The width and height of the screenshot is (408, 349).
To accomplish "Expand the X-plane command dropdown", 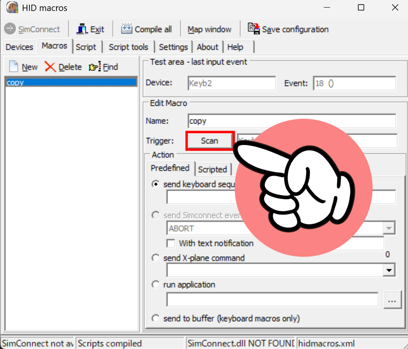I will coord(389,270).
